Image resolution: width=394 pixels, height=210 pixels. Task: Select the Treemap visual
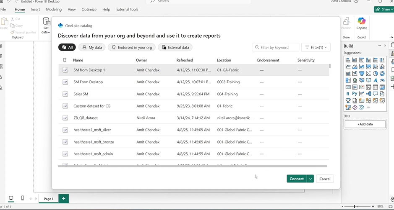coord(348,80)
